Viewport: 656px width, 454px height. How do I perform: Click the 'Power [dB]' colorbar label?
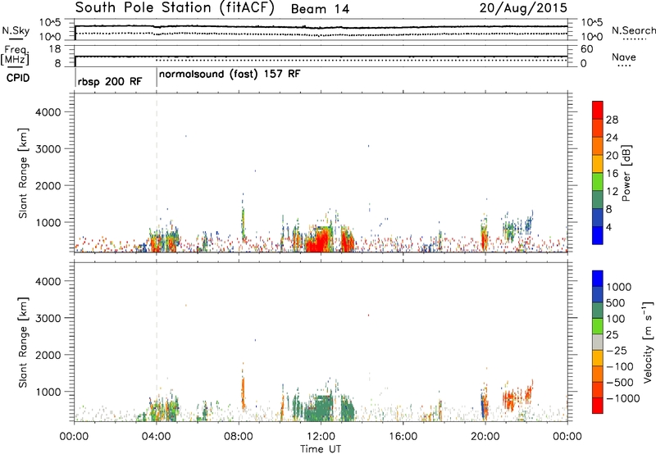(626, 173)
